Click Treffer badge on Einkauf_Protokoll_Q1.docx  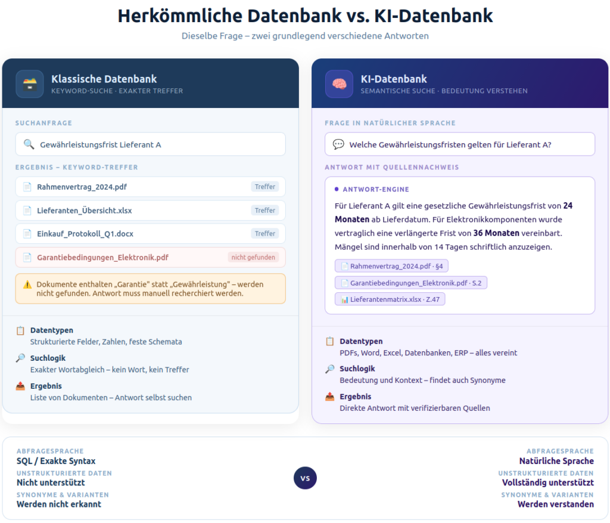pos(265,234)
